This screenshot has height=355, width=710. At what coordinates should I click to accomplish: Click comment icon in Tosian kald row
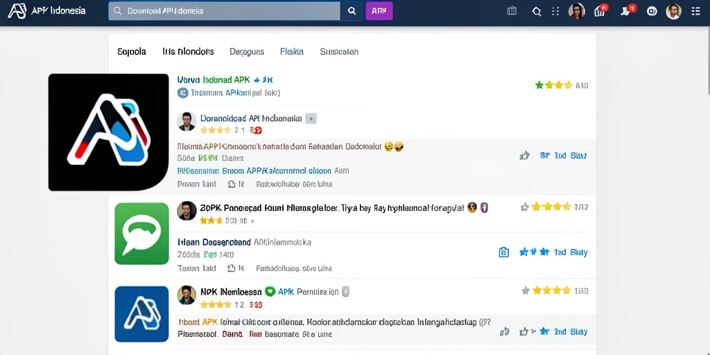click(x=232, y=268)
